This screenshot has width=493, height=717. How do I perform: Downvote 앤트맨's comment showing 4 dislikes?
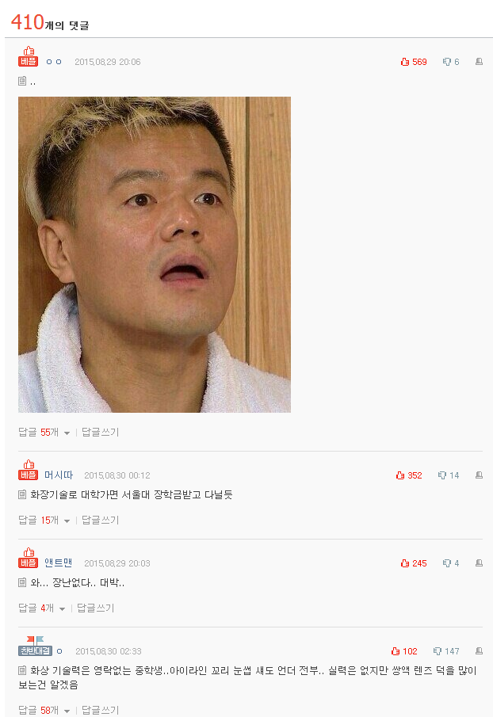[x=451, y=563]
